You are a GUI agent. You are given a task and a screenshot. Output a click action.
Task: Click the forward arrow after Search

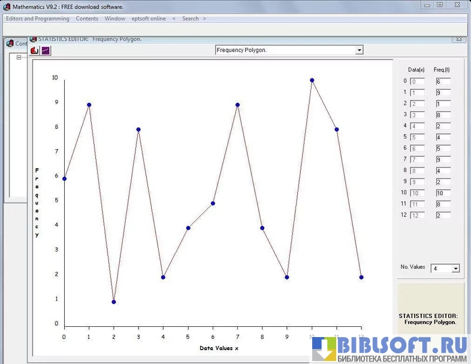tap(204, 19)
